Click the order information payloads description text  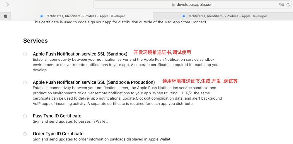pos(102,139)
